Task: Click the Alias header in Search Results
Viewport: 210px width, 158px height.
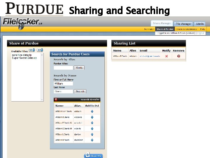Action: [x=78, y=106]
